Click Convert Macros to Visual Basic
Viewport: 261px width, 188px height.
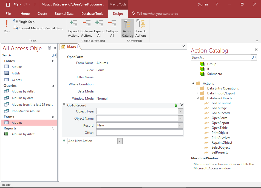tap(38, 28)
